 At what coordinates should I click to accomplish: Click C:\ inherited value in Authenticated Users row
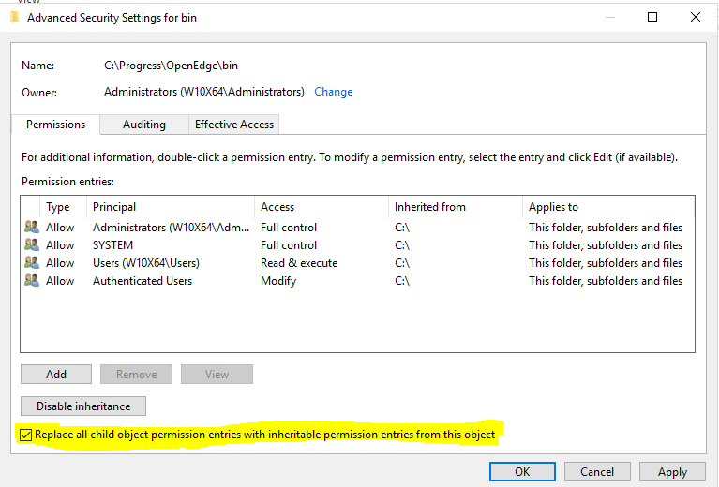coord(402,281)
